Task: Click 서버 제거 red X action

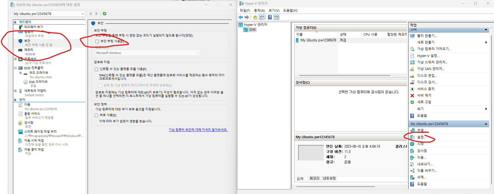Action: 424,95
